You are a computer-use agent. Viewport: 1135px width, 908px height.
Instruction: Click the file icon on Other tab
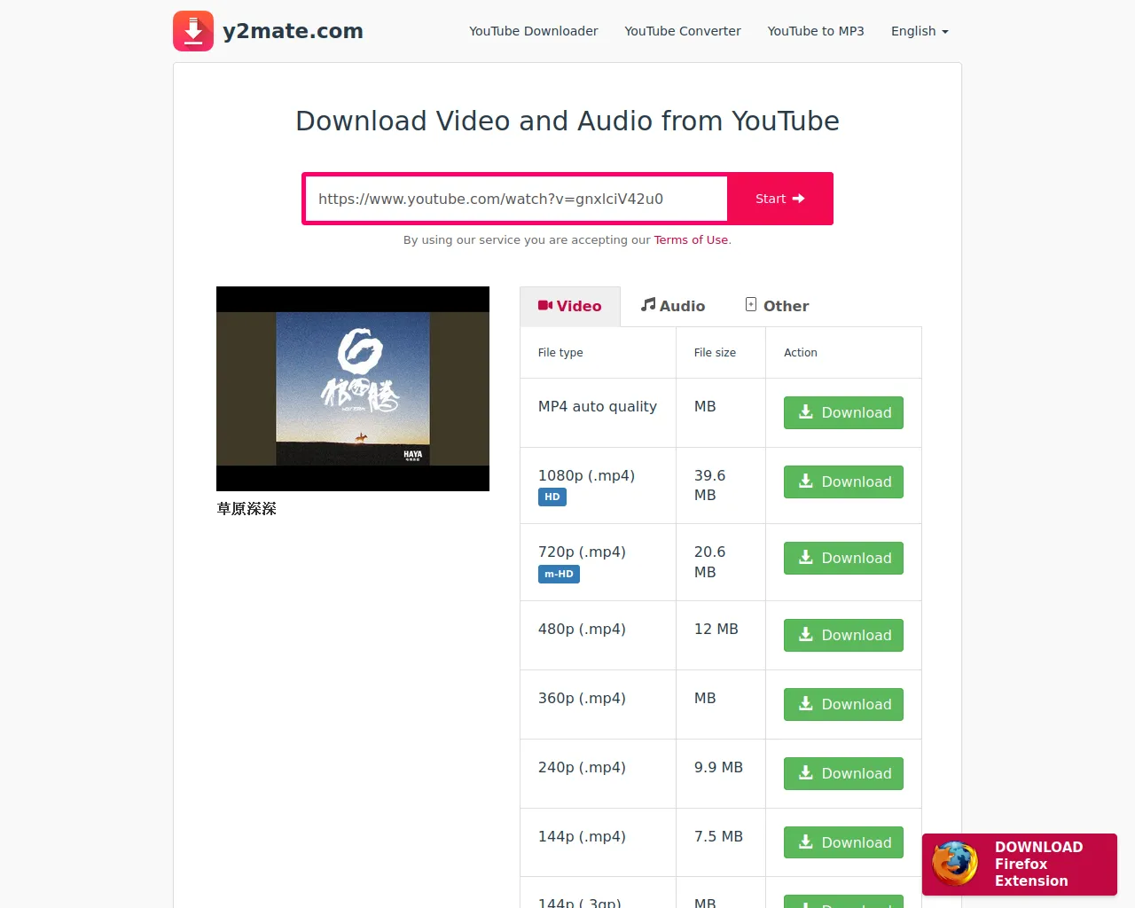point(751,304)
